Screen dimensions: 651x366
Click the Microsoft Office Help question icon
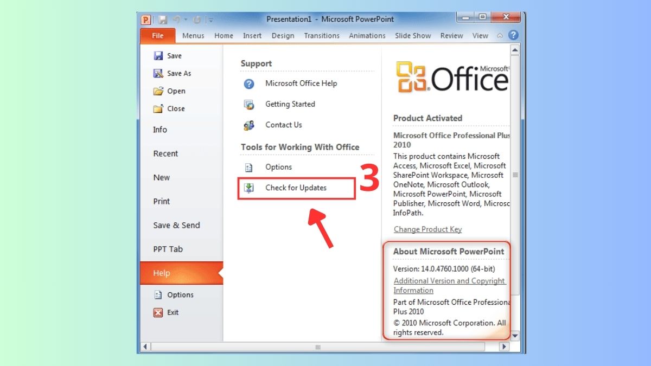point(249,84)
